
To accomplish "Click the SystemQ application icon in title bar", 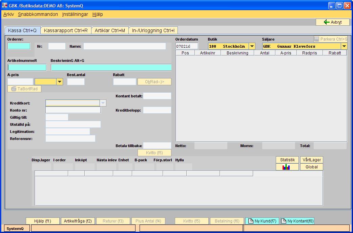I will pos(4,5).
